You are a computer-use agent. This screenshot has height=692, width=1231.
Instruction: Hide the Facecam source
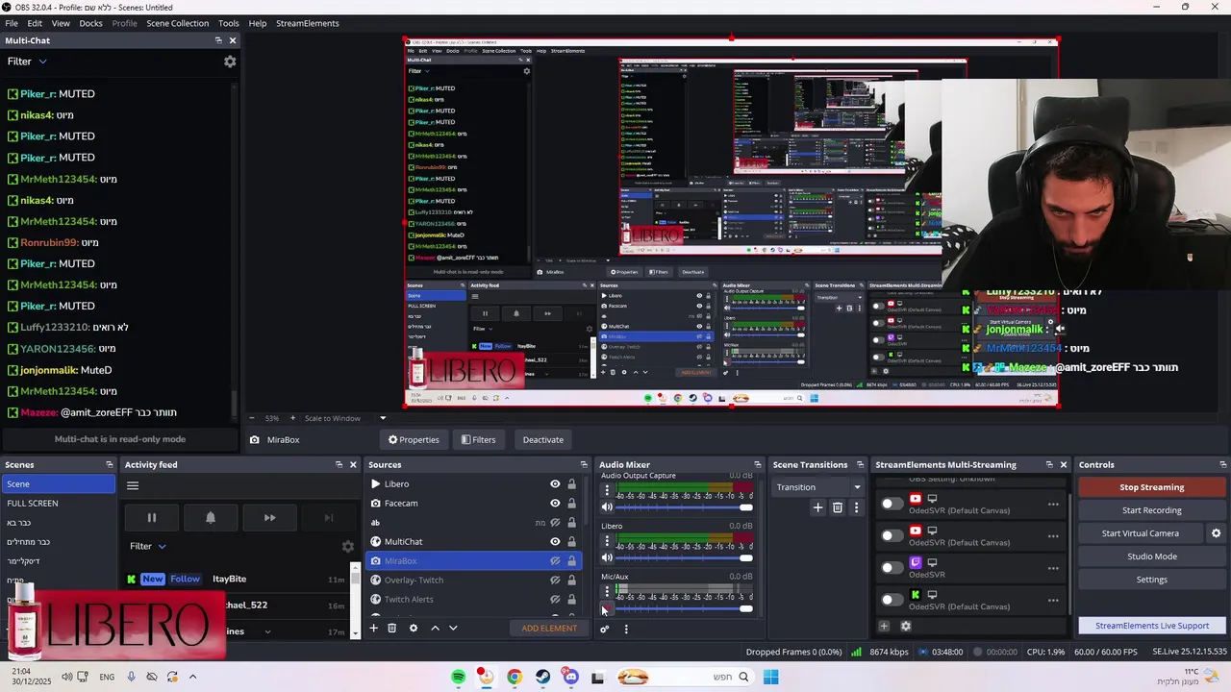(x=555, y=504)
